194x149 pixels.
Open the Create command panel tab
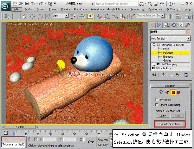tap(152, 25)
